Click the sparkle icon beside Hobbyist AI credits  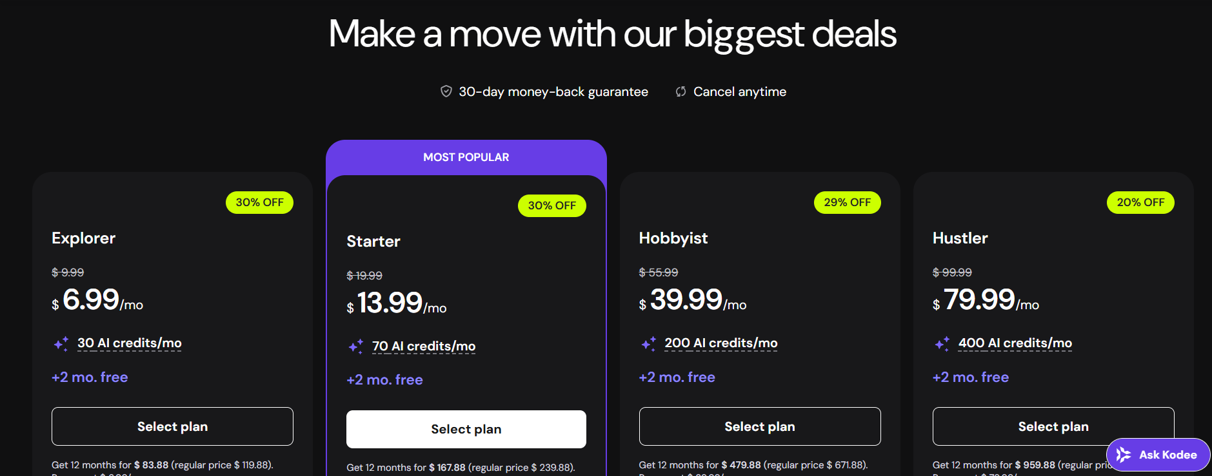tap(648, 344)
